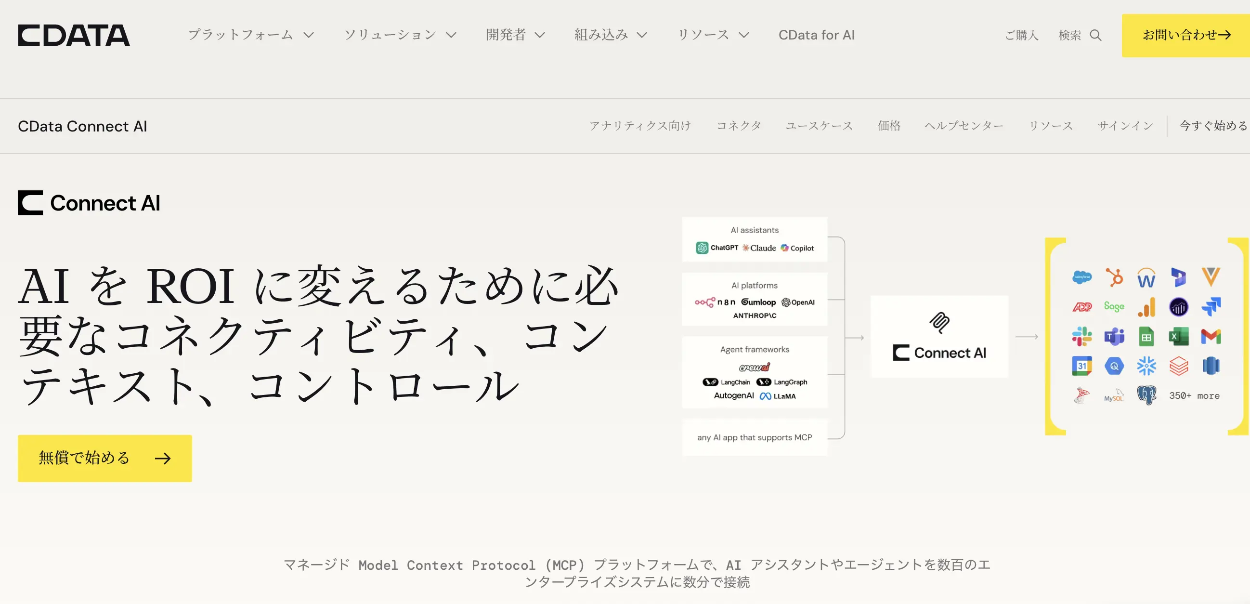1250x604 pixels.
Task: Click the Claude logo in AI assistants
Action: coord(759,248)
